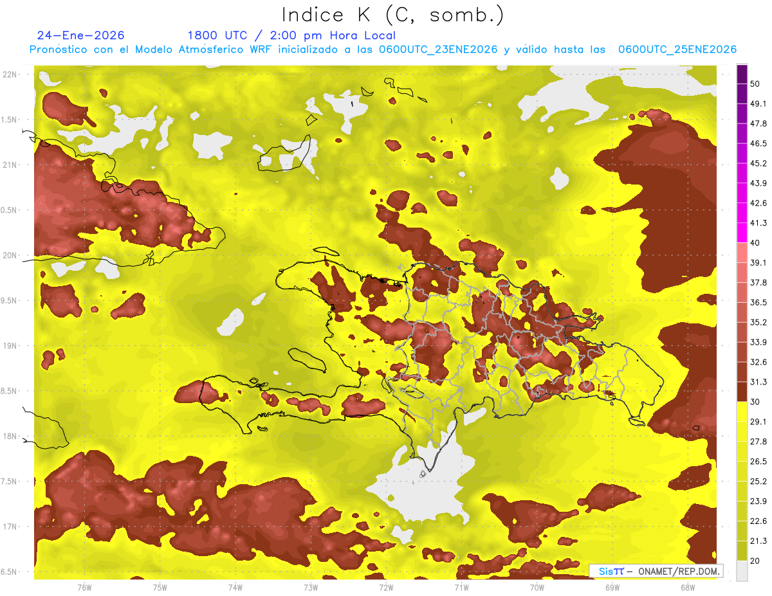Click the grey colorbar segment below 20
This screenshot has height=596, width=772.
pyautogui.click(x=742, y=571)
